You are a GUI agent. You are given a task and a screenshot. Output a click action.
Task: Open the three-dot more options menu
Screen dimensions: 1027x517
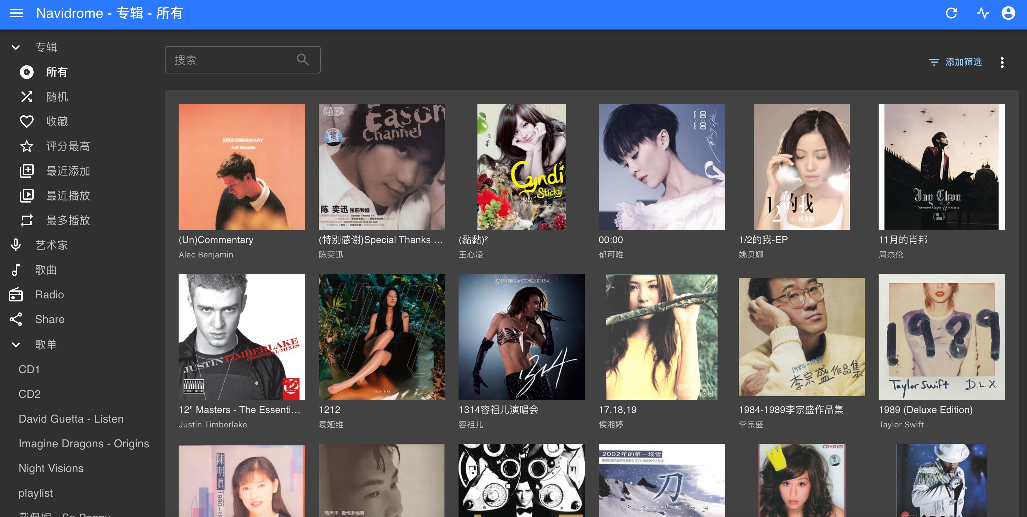point(1002,62)
